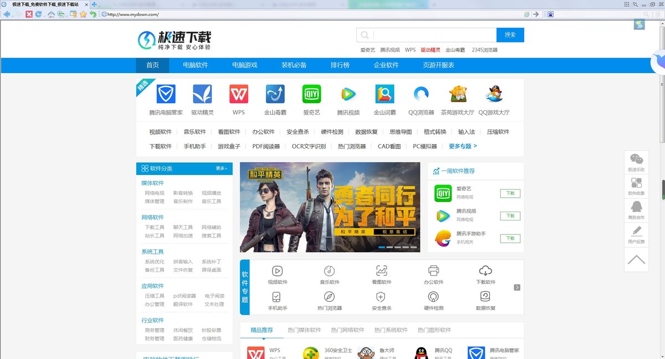Open the 茶苑游戏大厅 featured app icon
Viewport: 665px width, 359px height.
click(x=458, y=94)
